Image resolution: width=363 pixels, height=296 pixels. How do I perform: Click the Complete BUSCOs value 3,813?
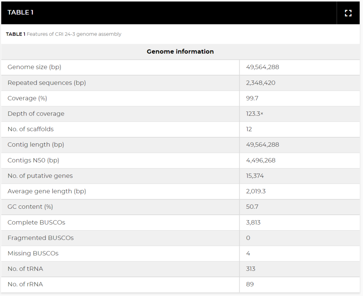(x=253, y=223)
